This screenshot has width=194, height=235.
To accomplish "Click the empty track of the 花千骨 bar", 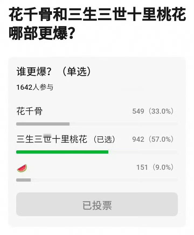I will (x=124, y=124).
